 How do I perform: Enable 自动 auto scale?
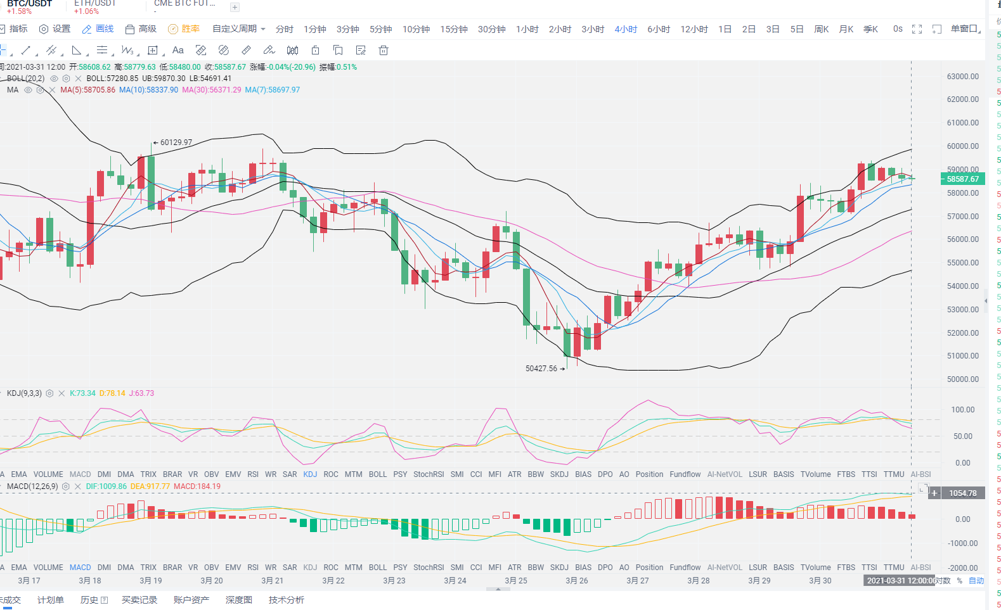[976, 581]
